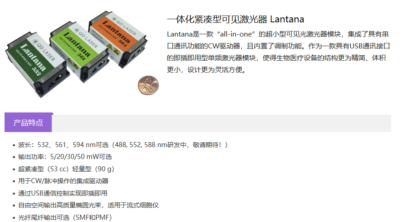Click the green Lantana 532 laser module
This screenshot has width=404, height=222.
[37, 64]
